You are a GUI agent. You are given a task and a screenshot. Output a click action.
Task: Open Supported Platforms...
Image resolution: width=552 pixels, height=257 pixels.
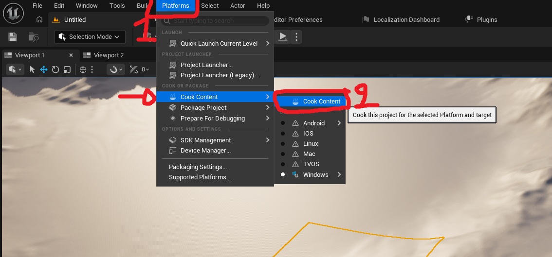click(x=200, y=177)
